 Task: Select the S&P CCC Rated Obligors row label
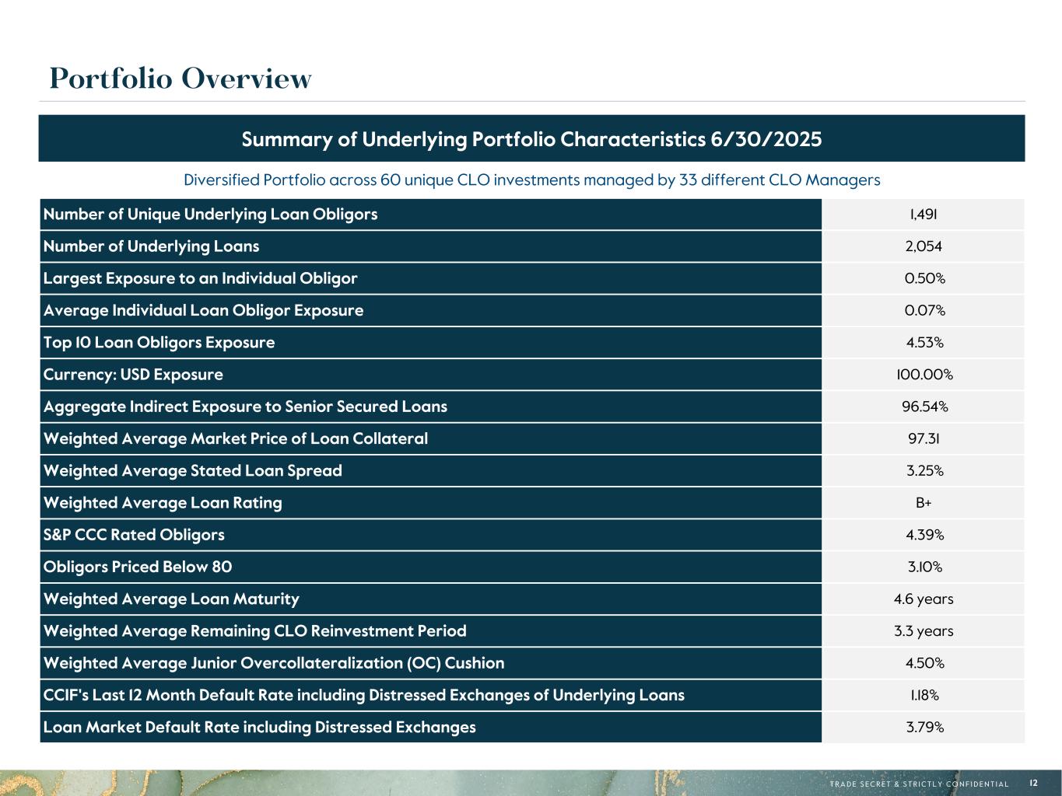tap(134, 535)
